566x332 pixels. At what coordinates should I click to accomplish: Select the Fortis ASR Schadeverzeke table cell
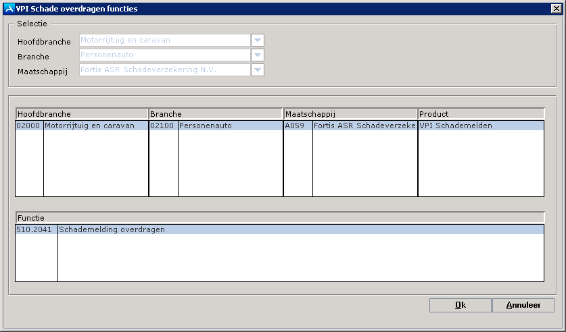364,126
